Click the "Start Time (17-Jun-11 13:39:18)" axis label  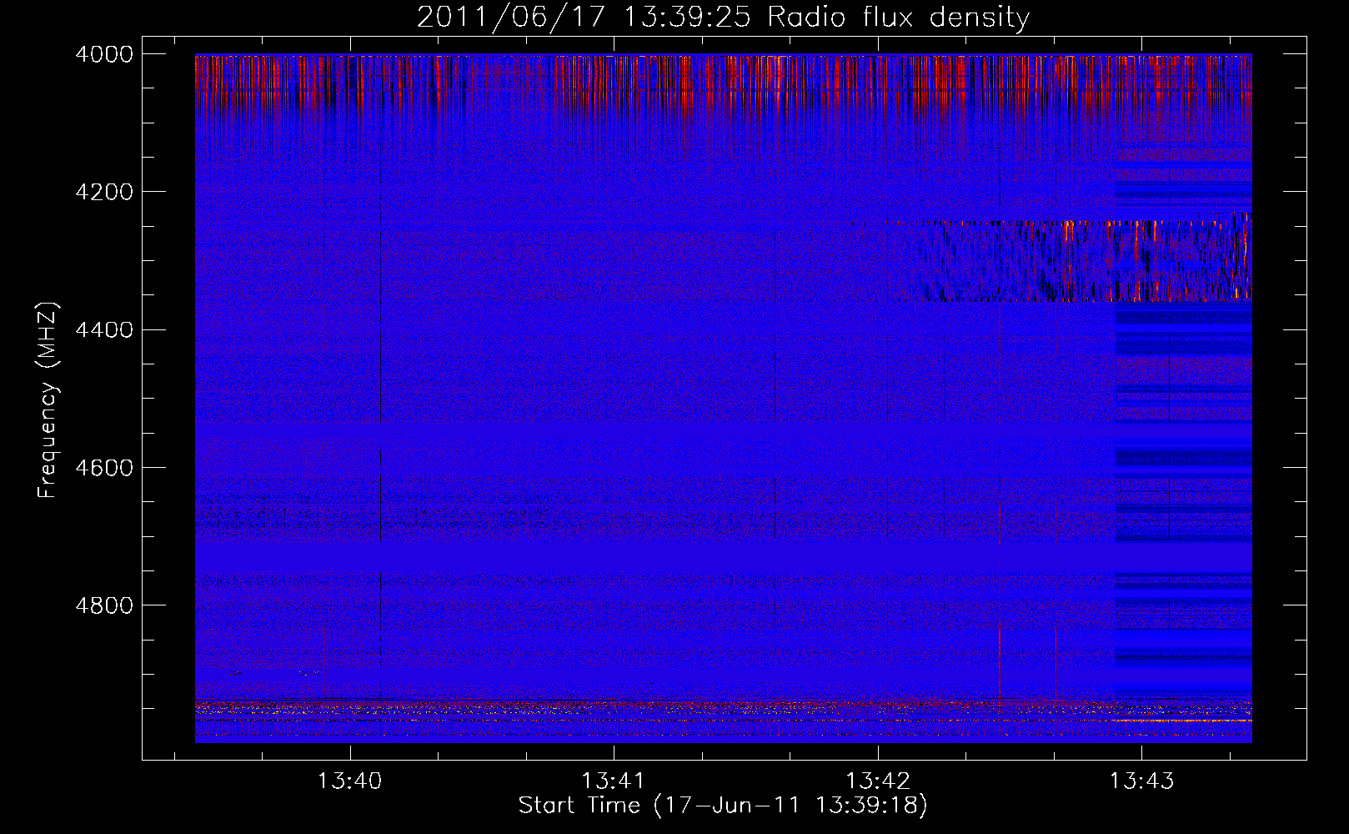(x=723, y=806)
